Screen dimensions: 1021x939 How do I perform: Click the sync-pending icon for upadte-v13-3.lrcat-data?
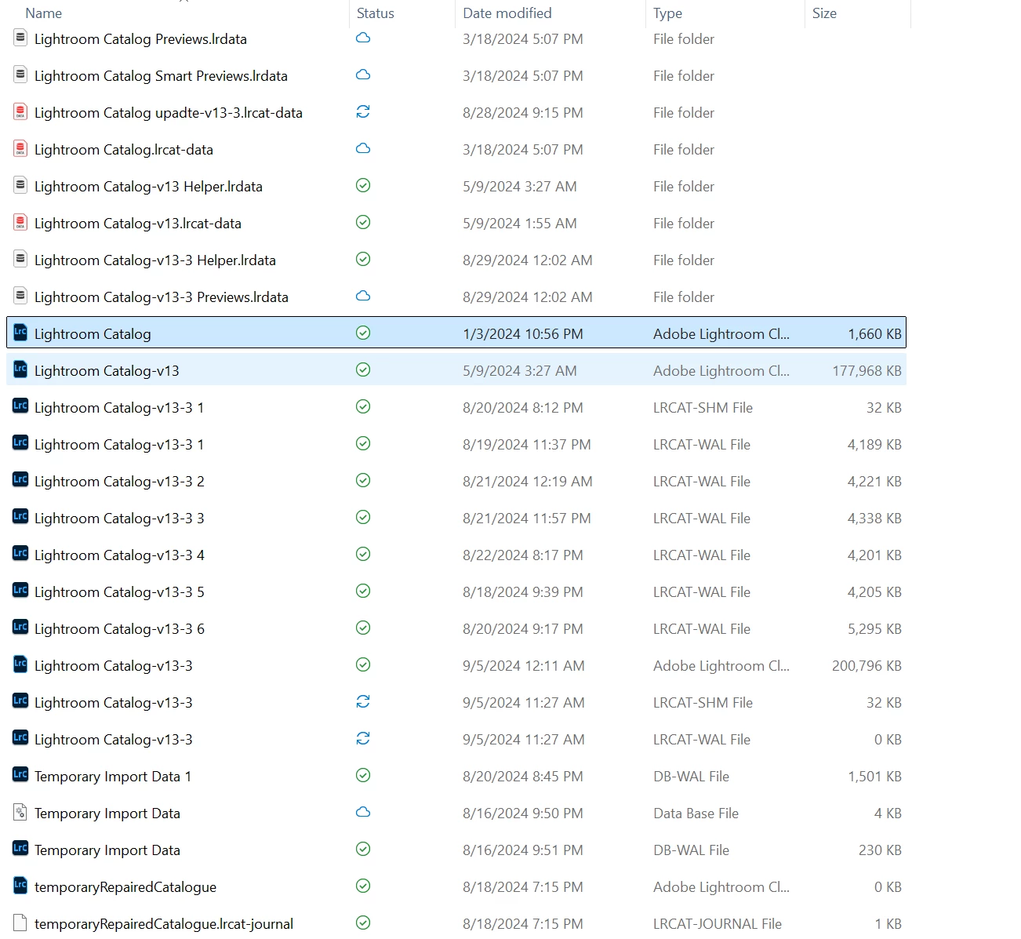coord(363,111)
